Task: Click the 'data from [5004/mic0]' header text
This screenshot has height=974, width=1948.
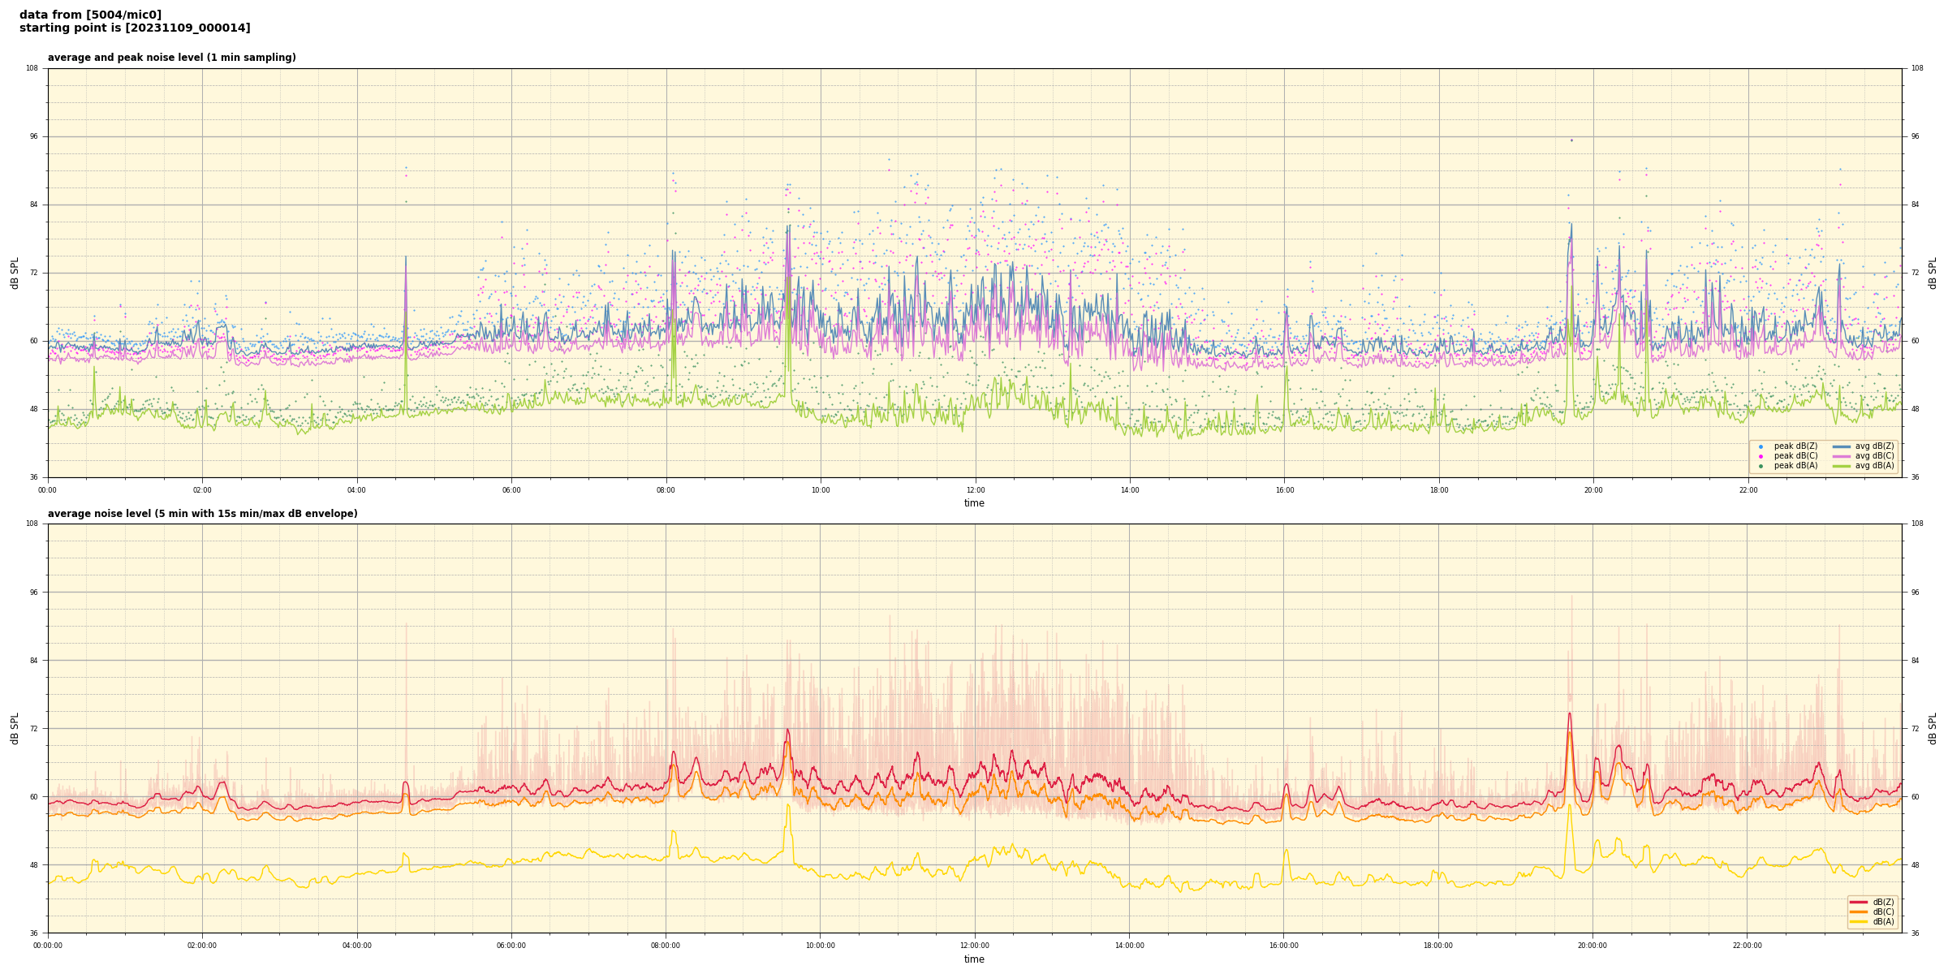Action: point(90,15)
